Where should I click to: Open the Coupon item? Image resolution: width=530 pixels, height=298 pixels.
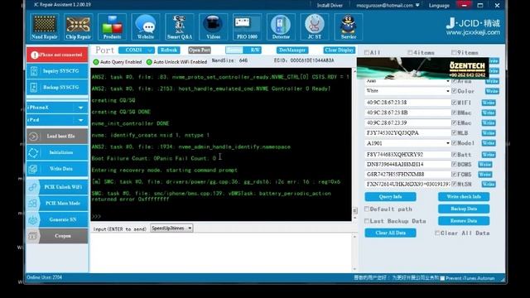coord(57,236)
